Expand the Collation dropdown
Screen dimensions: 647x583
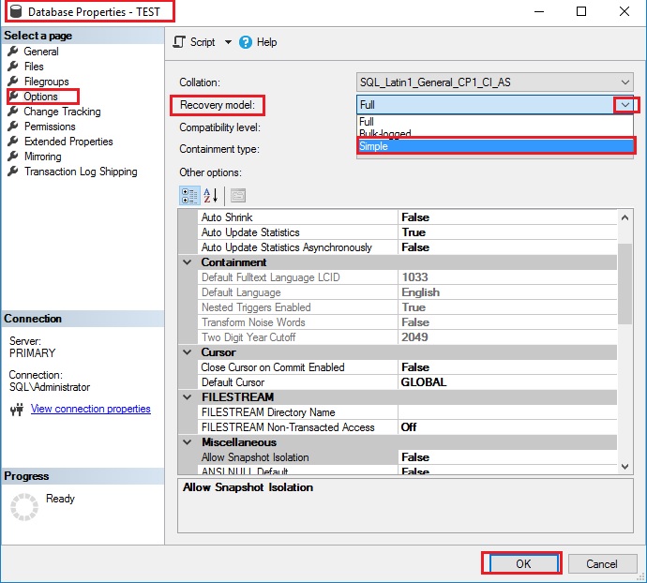coord(625,82)
